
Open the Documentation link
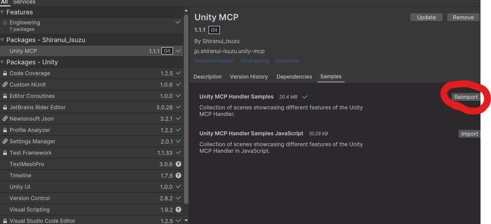(x=214, y=61)
